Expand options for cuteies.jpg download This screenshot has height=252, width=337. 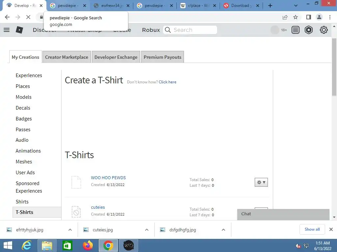click(147, 230)
